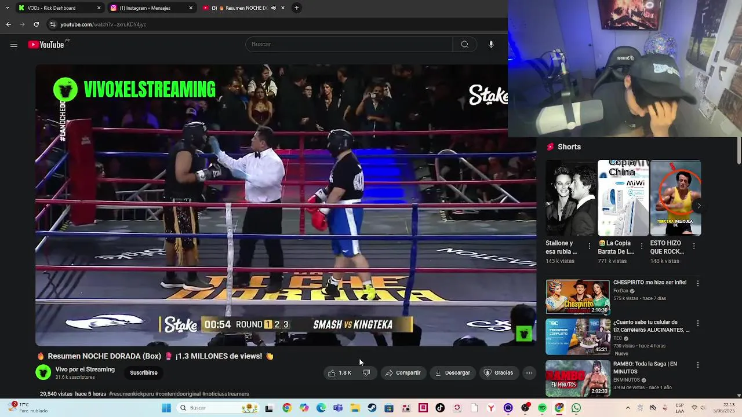Open the FerDan channel link
742x417 pixels.
click(621, 291)
